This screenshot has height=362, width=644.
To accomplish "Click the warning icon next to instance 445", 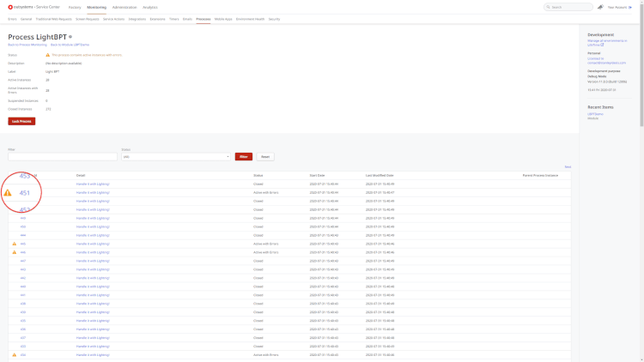I will pyautogui.click(x=14, y=244).
